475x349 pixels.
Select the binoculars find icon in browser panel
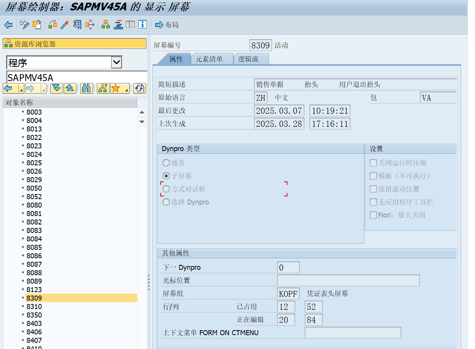click(x=86, y=88)
